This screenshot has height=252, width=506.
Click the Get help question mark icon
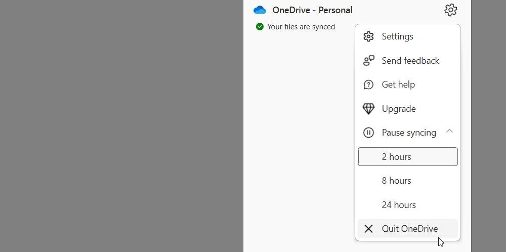[x=368, y=85]
